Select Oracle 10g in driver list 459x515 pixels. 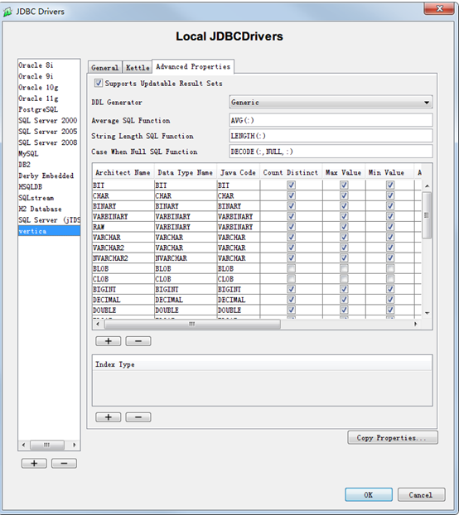[49, 88]
